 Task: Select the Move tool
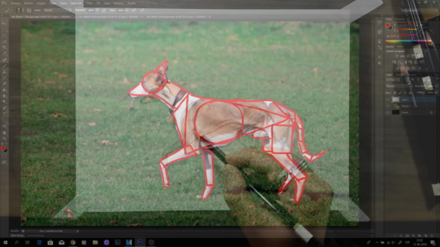pos(4,23)
